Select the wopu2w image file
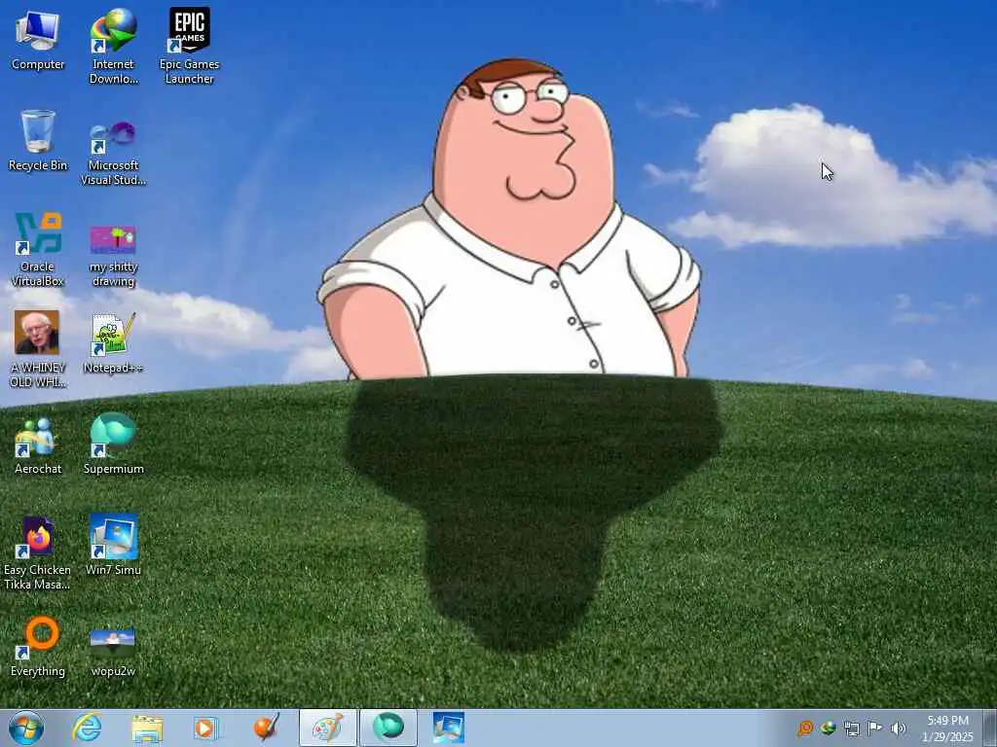This screenshot has height=747, width=997. click(x=113, y=652)
